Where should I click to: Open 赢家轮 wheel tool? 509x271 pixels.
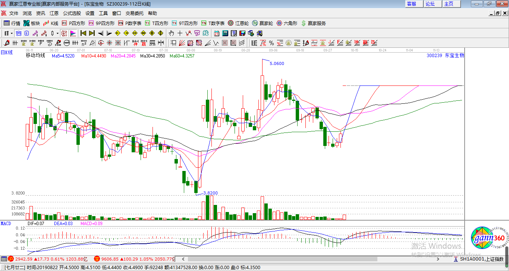263,23
